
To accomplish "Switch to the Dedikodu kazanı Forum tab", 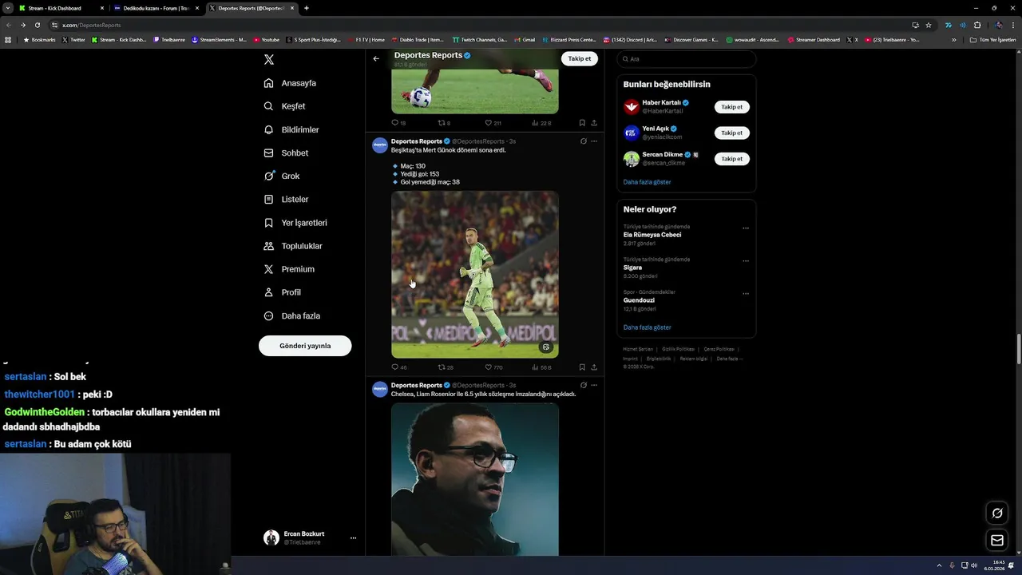I will point(156,8).
